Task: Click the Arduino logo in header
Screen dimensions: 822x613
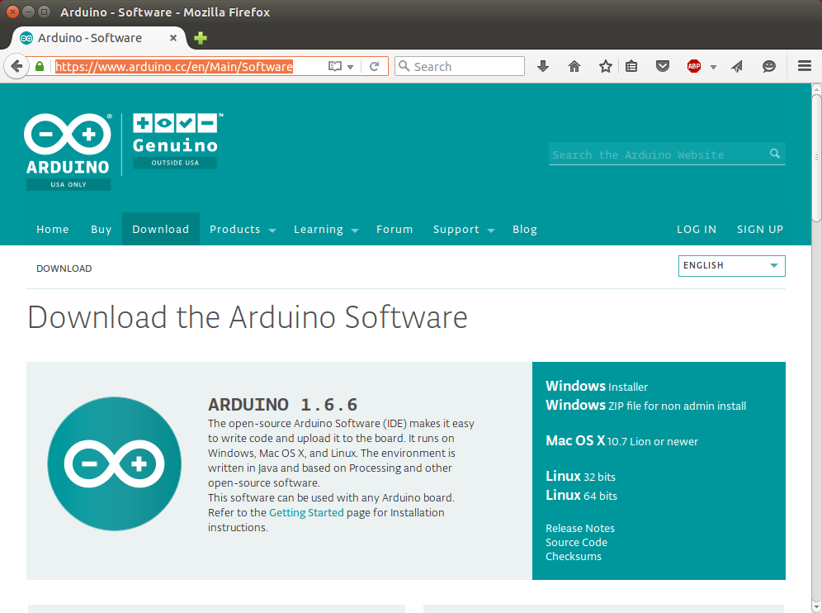Action: (68, 152)
